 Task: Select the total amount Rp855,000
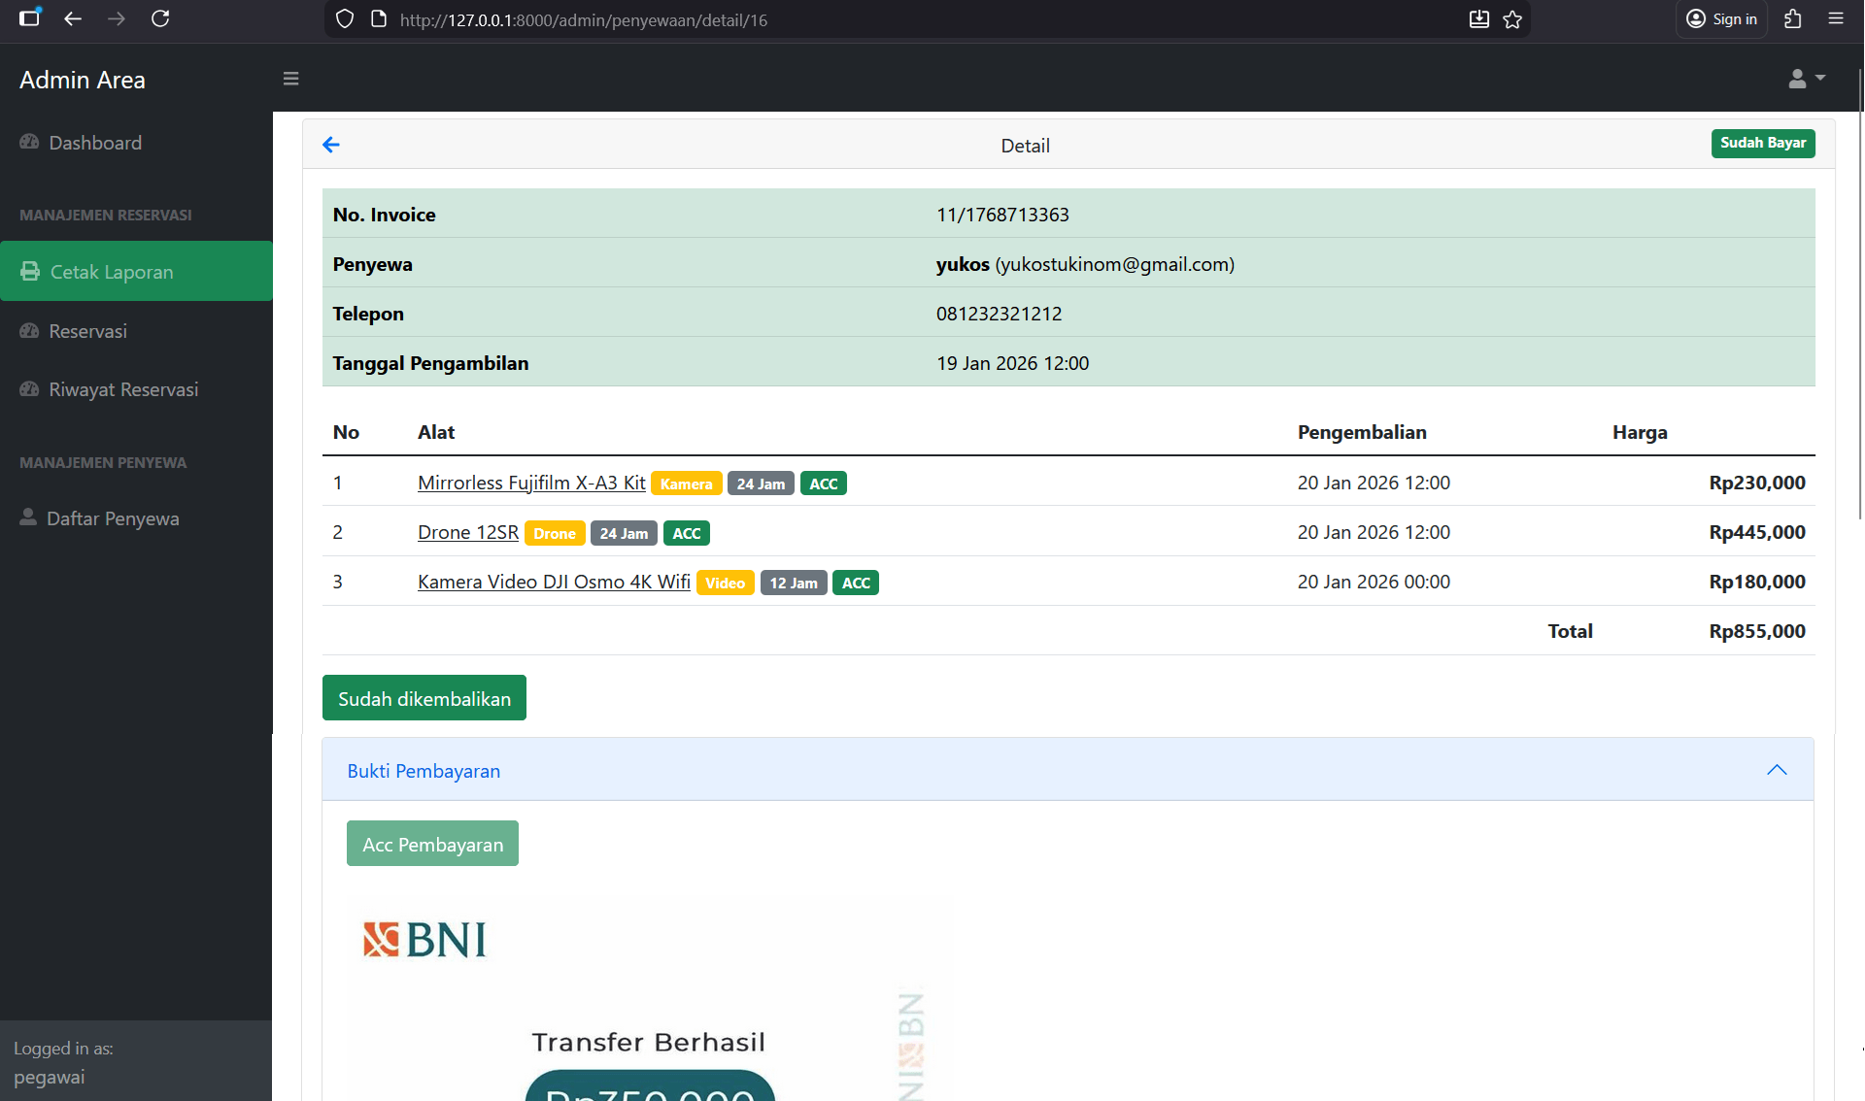pos(1757,631)
